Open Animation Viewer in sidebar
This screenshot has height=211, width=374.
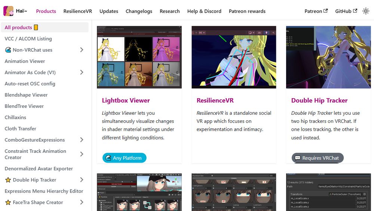coord(25,61)
